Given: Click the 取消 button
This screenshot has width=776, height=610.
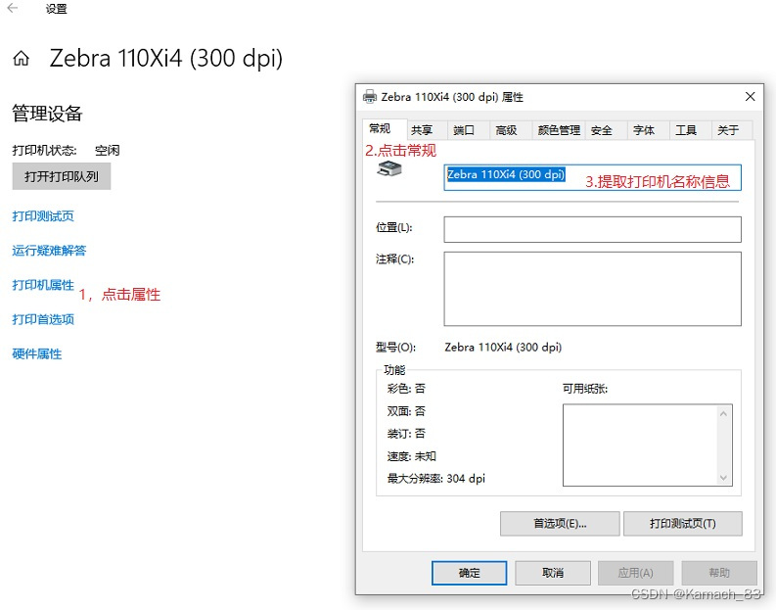Looking at the screenshot, I should [x=553, y=573].
